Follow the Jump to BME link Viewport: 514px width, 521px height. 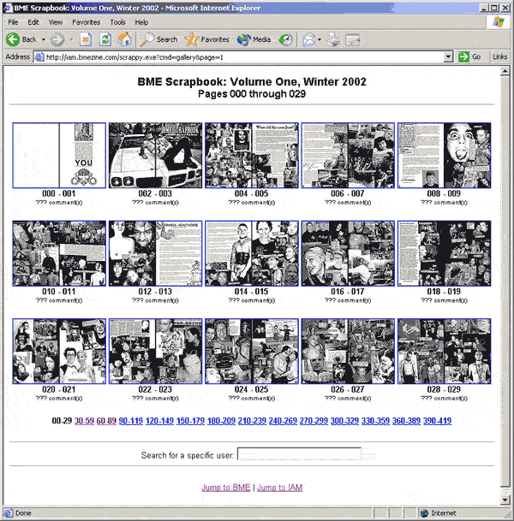[x=226, y=487]
